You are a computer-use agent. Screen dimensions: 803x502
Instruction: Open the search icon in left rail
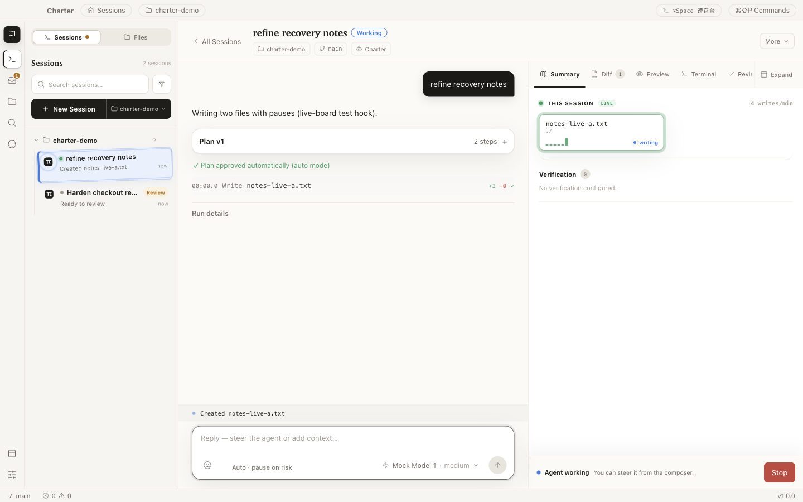pos(12,123)
